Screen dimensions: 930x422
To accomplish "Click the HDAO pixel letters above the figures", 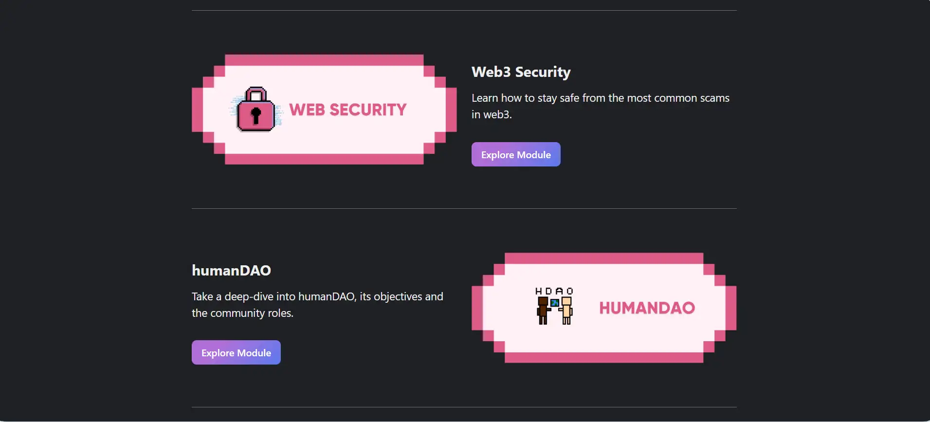I will (554, 291).
